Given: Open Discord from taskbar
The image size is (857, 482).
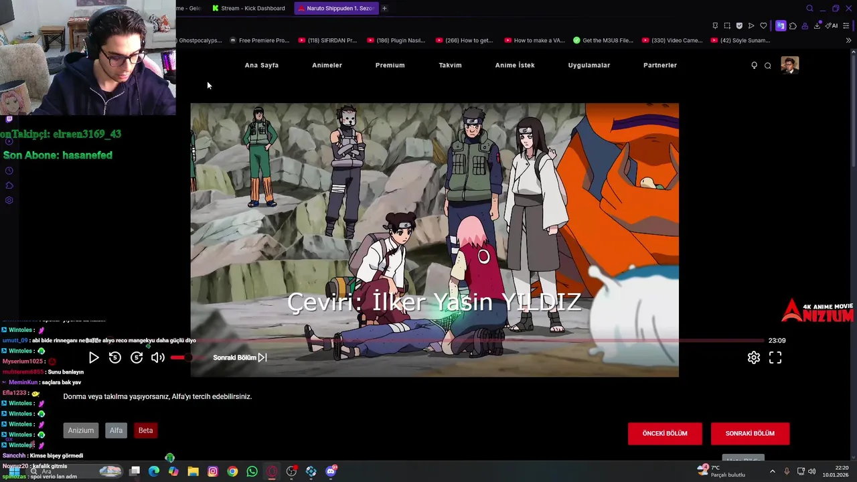Looking at the screenshot, I should [x=331, y=471].
